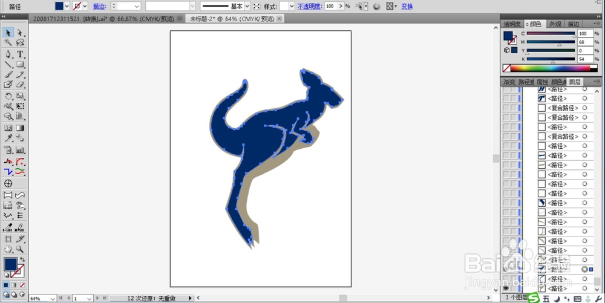This screenshot has height=303, width=605.
Task: Select the Zoom magnifier tool
Action: pyautogui.click(x=20, y=249)
